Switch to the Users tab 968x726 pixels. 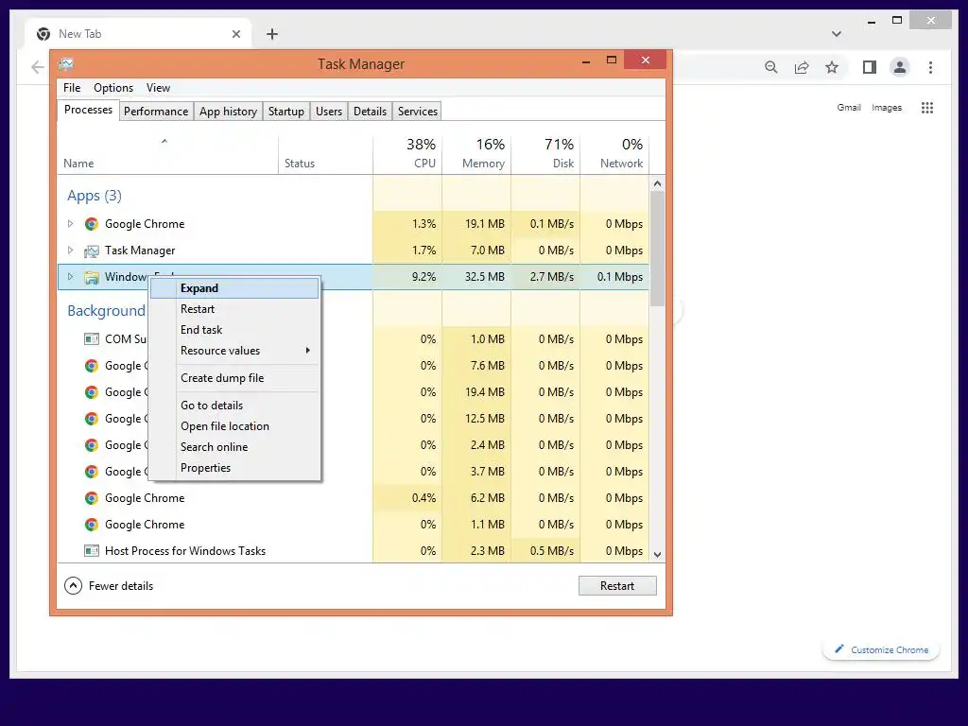coord(328,112)
